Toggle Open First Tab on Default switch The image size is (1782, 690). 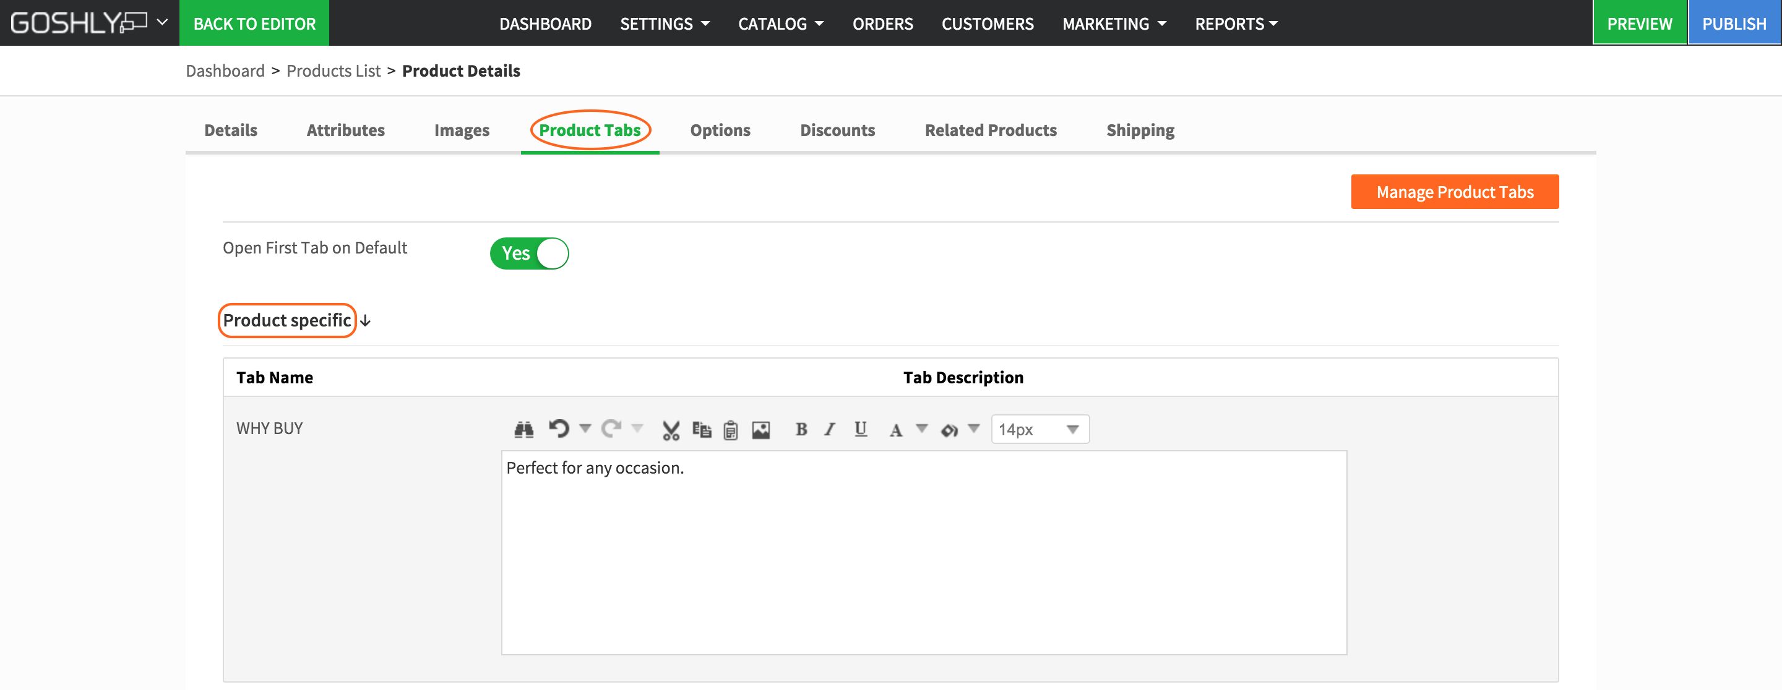[x=529, y=253]
